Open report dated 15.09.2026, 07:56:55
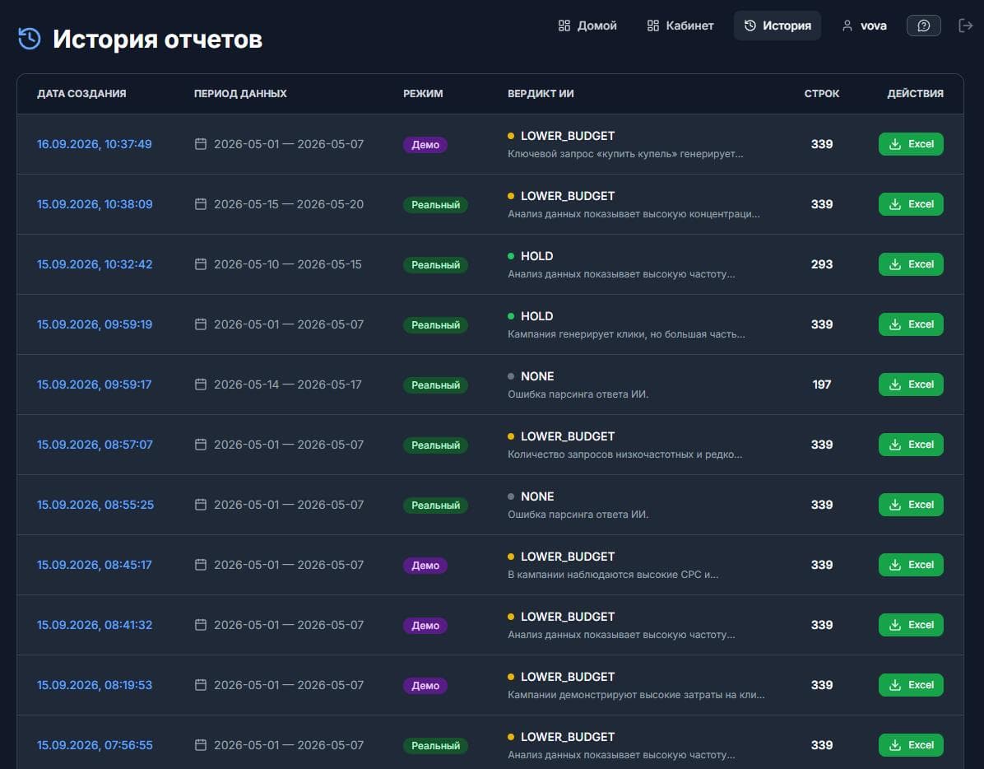 [x=95, y=745]
